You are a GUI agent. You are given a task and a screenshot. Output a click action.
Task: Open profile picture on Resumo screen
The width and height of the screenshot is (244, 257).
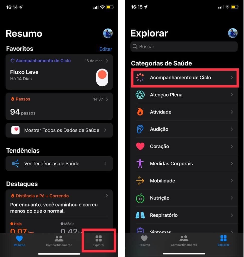108,33
